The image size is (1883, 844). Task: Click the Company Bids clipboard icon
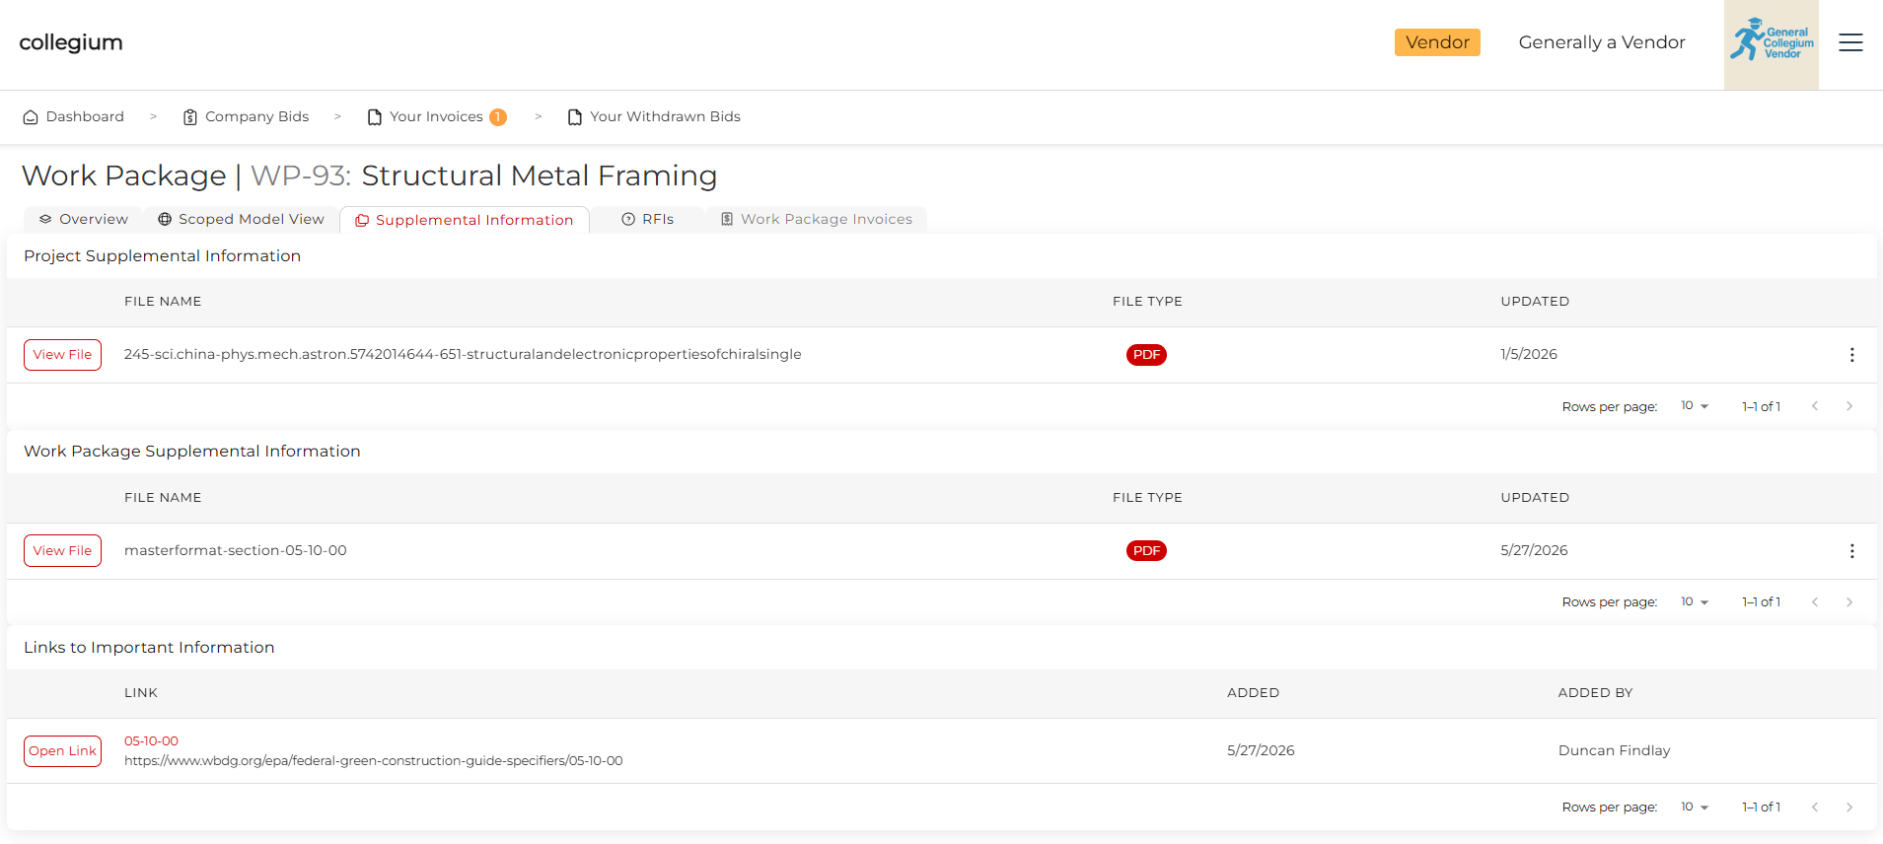click(190, 117)
